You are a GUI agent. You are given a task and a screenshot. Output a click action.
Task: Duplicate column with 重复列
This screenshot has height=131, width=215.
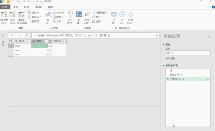click(x=34, y=21)
